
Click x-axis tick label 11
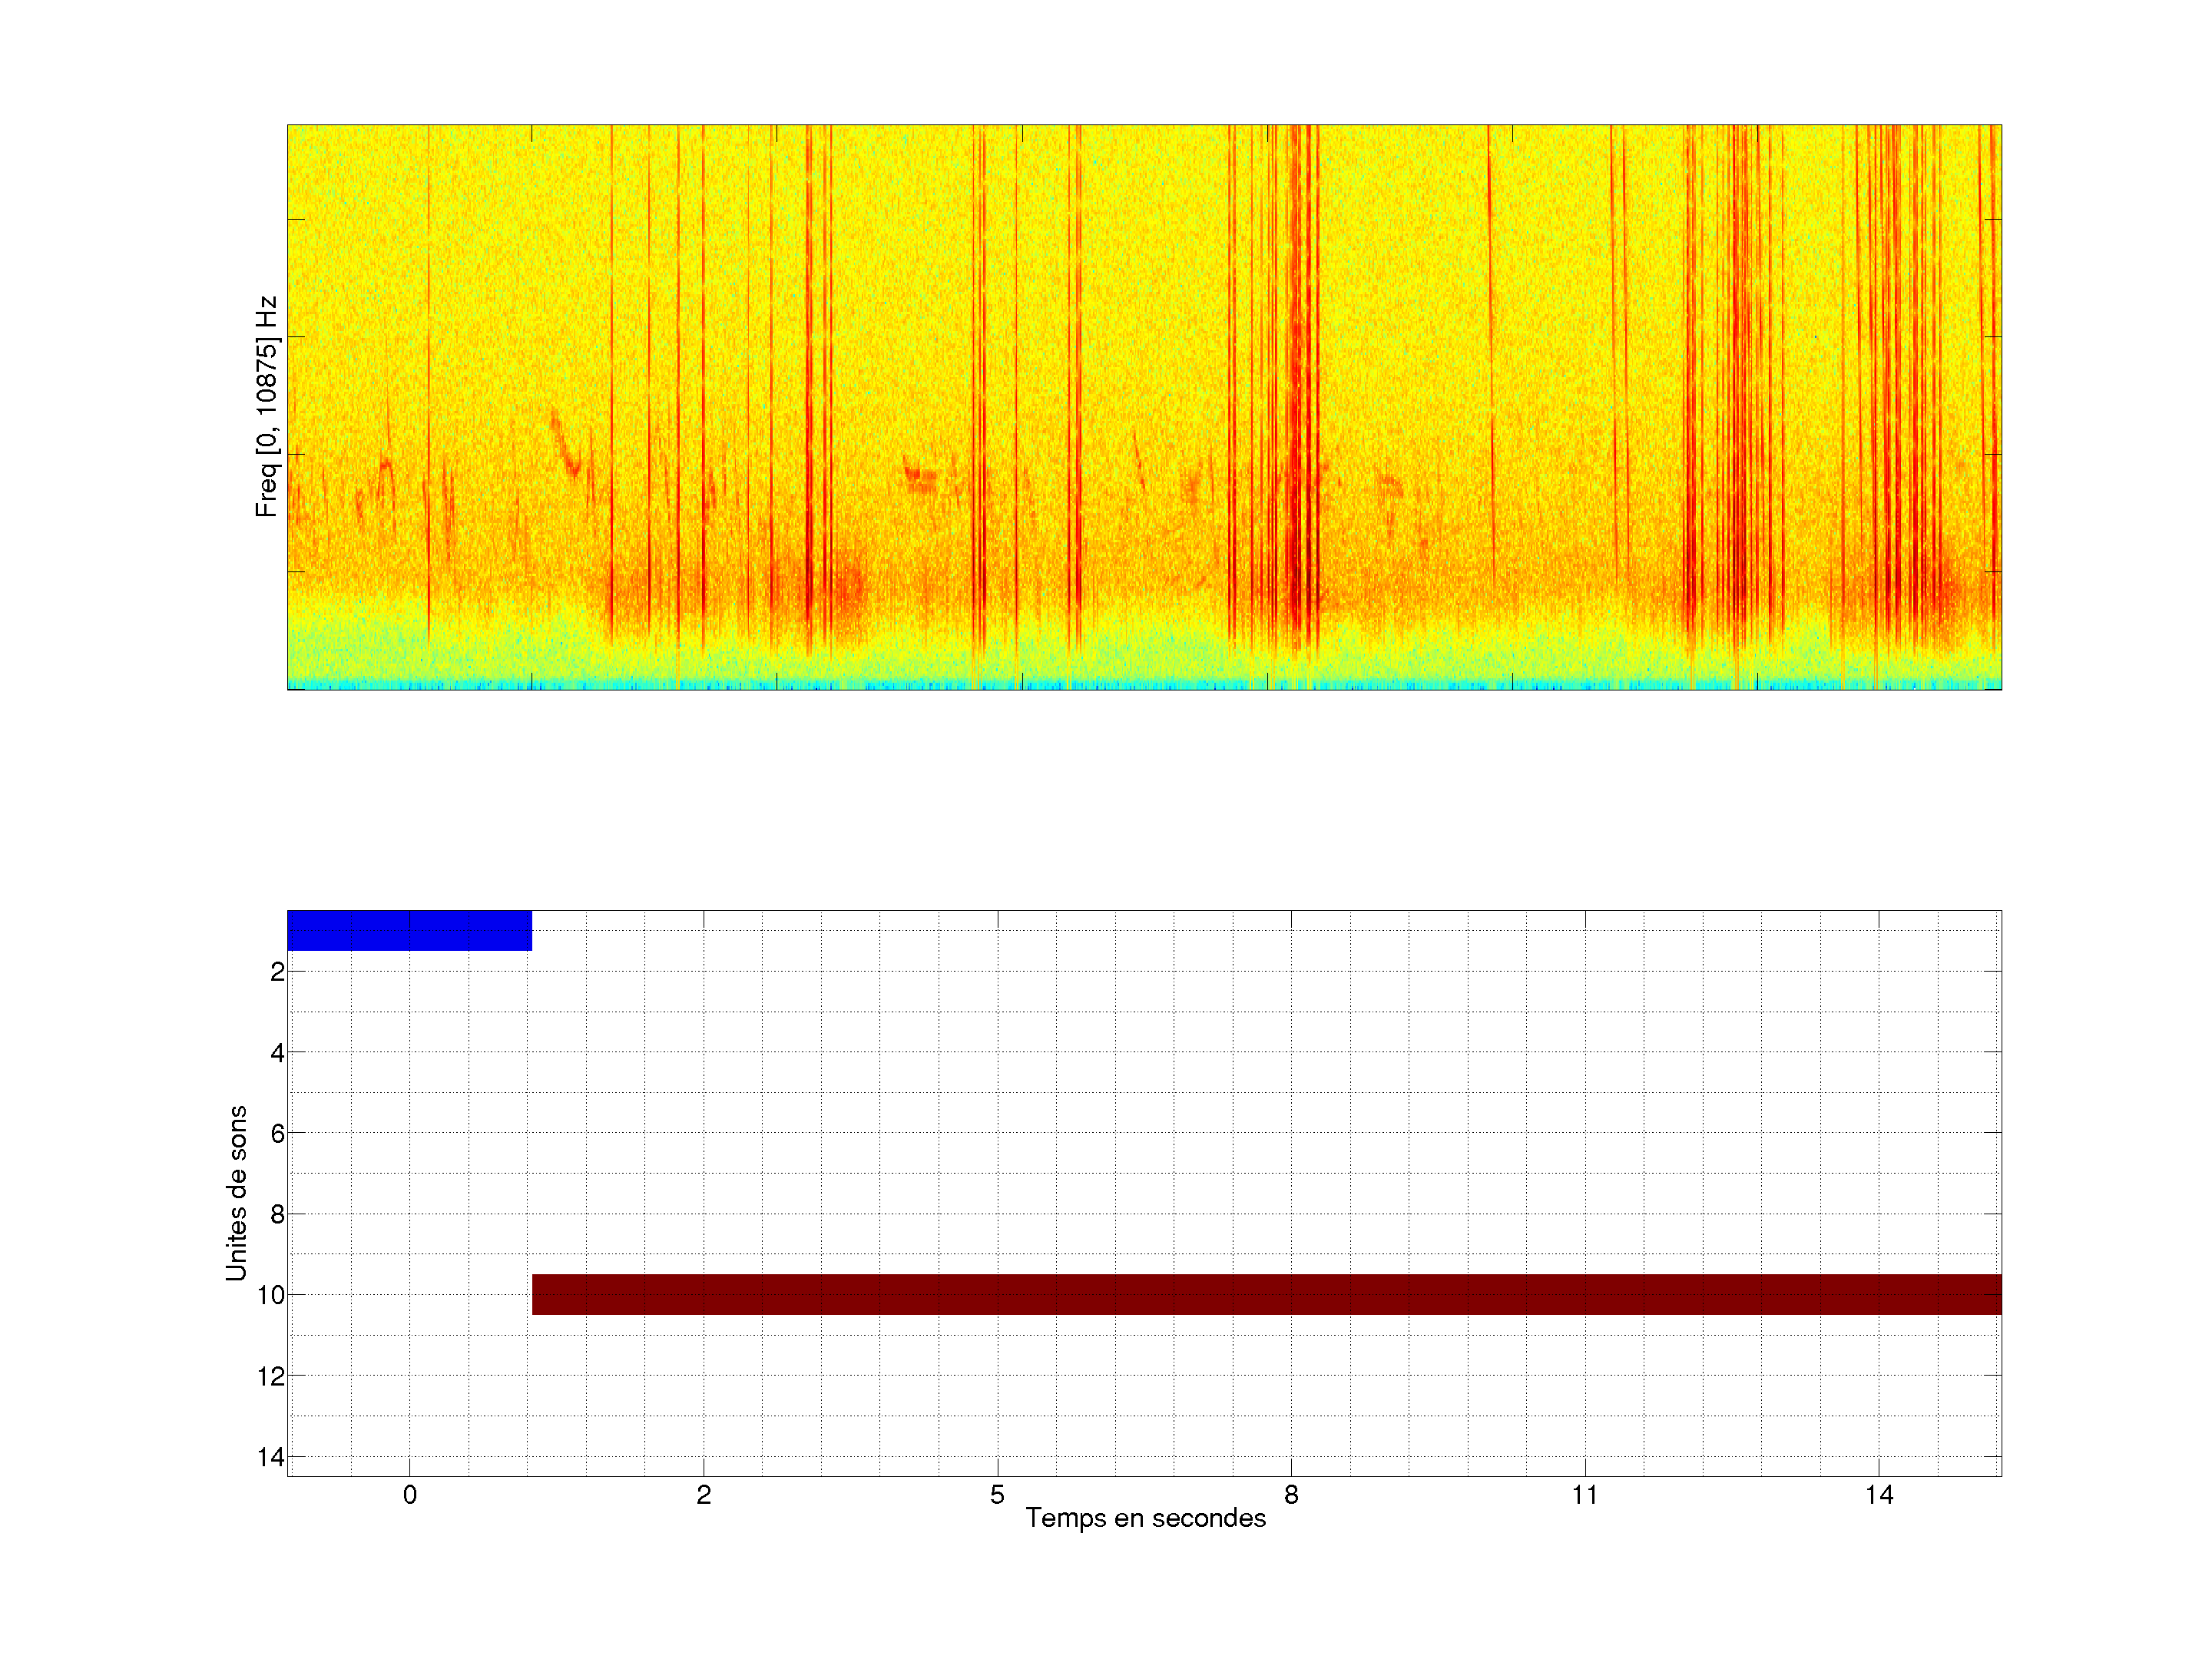coord(1585,1495)
